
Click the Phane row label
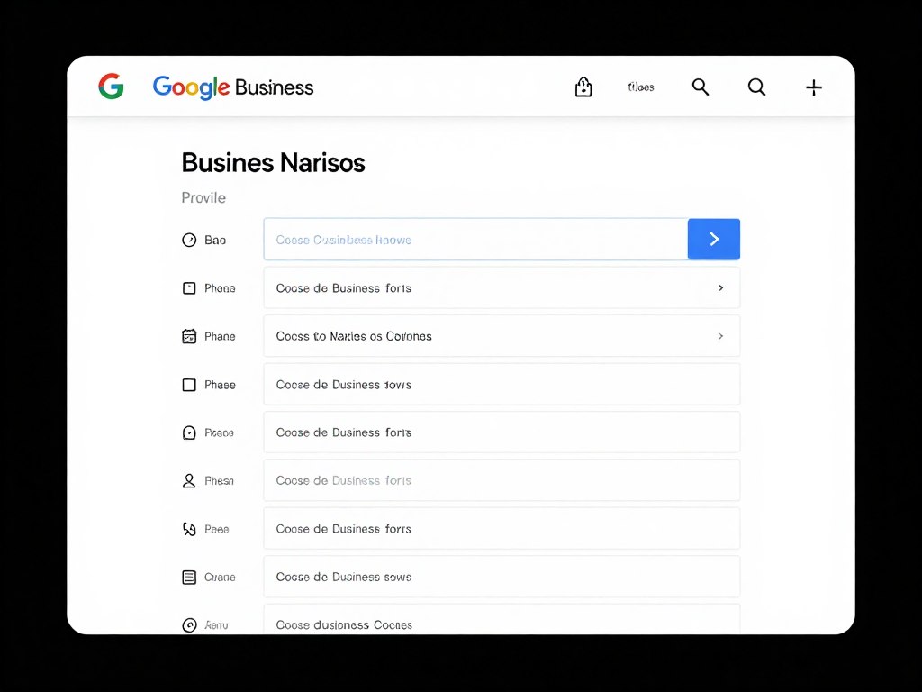point(220,337)
